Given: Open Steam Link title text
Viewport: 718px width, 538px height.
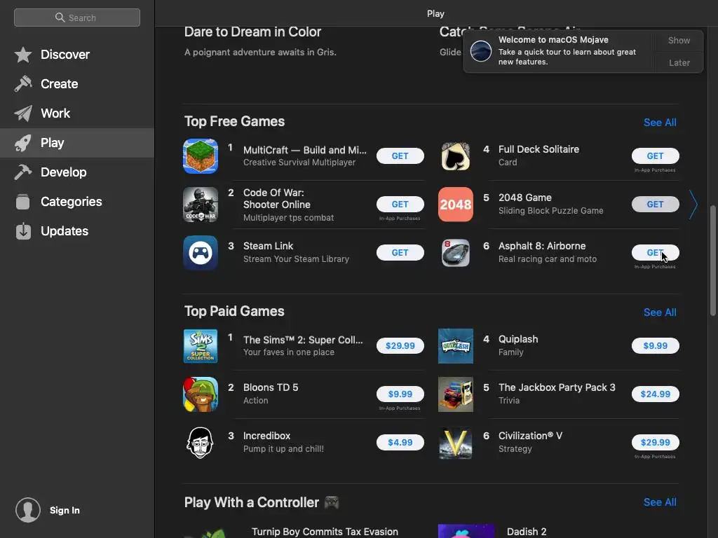Looking at the screenshot, I should [x=268, y=246].
